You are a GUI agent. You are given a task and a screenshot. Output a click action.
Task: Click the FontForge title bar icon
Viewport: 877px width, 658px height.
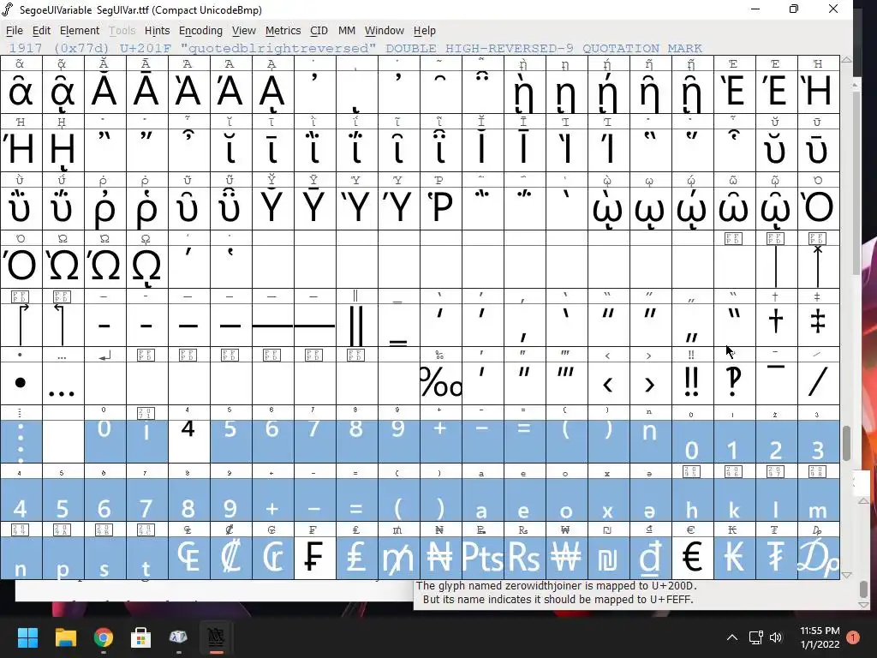[7, 9]
